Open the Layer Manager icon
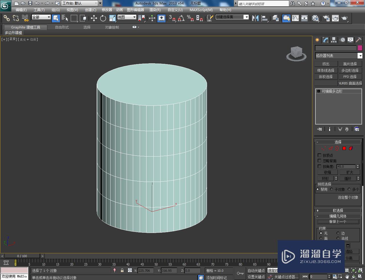 (x=275, y=18)
